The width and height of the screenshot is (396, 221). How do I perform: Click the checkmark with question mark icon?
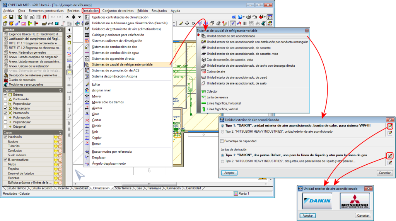(x=239, y=24)
